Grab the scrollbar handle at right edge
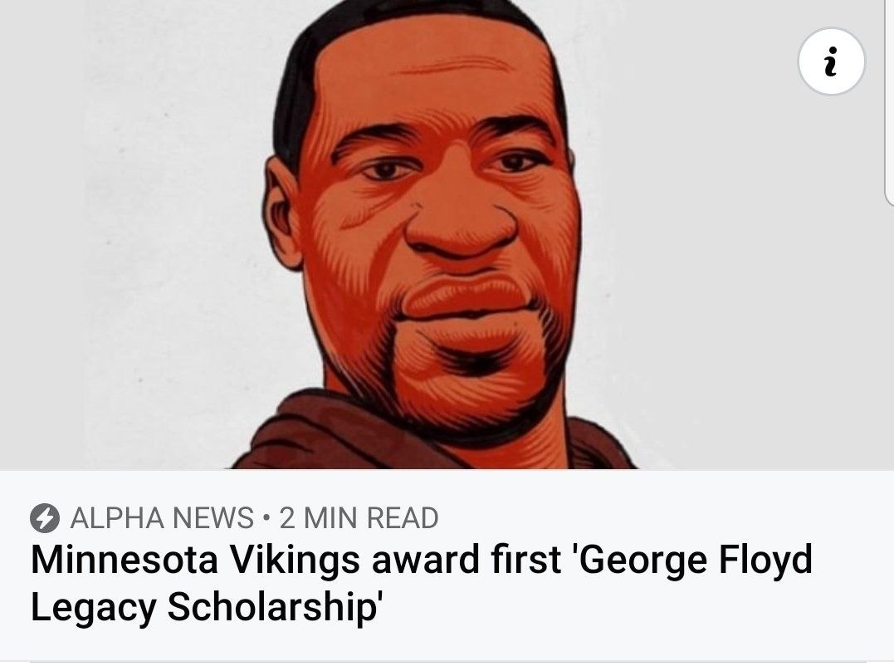The height and width of the screenshot is (671, 894). [889, 103]
